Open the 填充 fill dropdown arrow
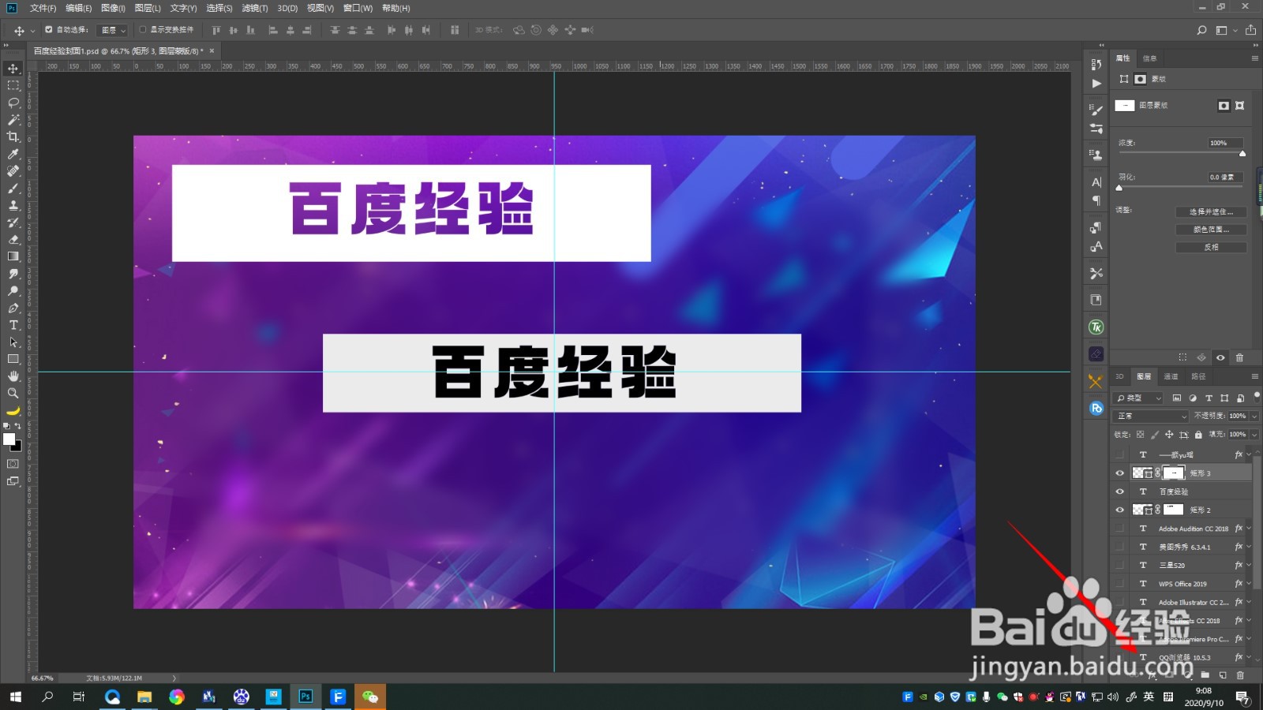 pos(1254,435)
